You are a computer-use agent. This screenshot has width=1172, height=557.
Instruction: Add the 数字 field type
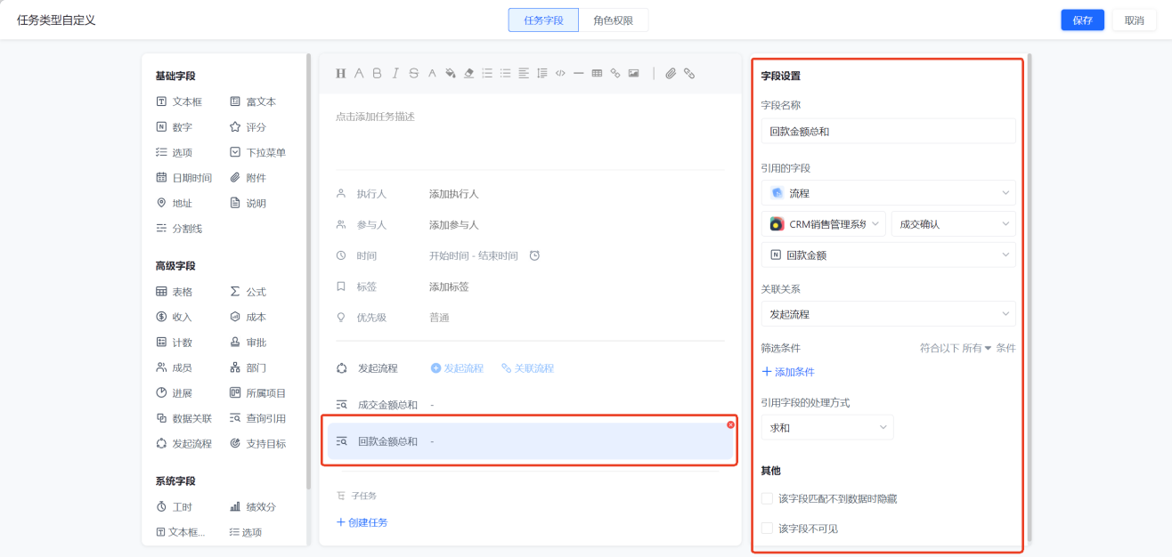174,127
